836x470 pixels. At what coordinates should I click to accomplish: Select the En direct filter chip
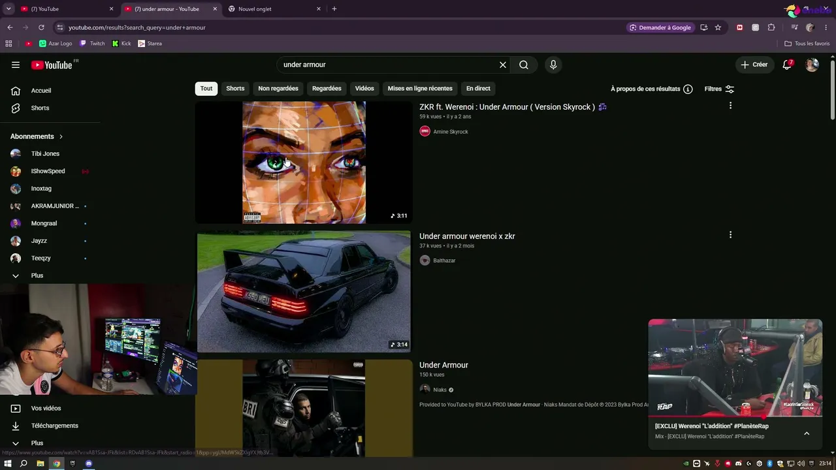pos(478,89)
